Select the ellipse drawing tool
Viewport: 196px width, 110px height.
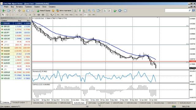pos(39,15)
